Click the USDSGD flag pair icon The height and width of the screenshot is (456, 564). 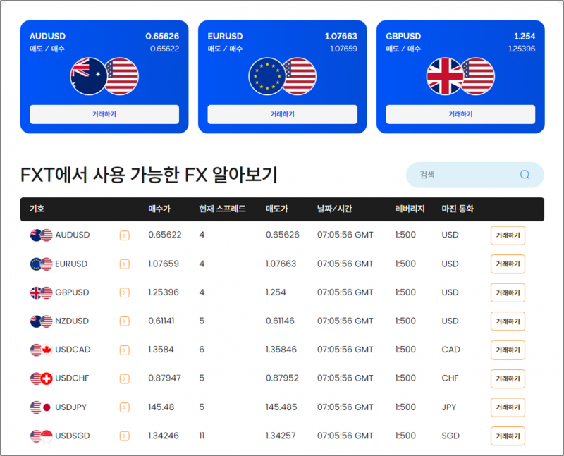tap(42, 436)
